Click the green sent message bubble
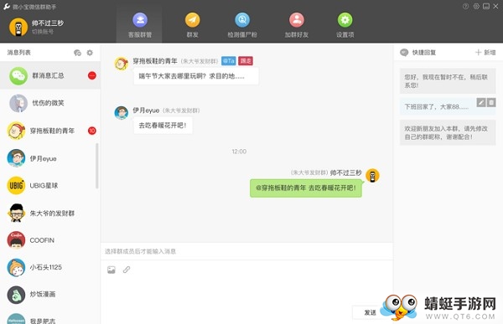503x324 pixels. pos(306,188)
